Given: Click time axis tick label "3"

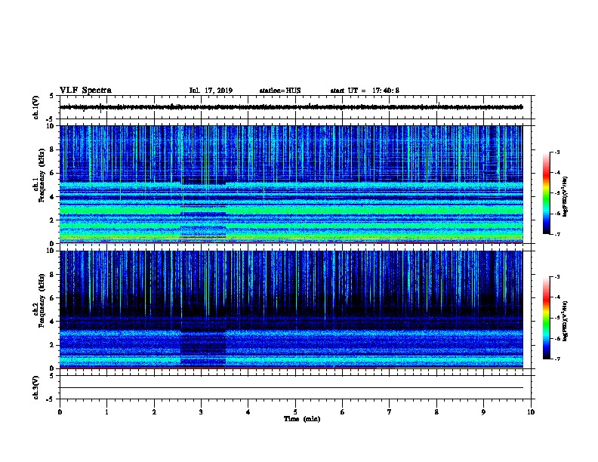Looking at the screenshot, I should (201, 411).
